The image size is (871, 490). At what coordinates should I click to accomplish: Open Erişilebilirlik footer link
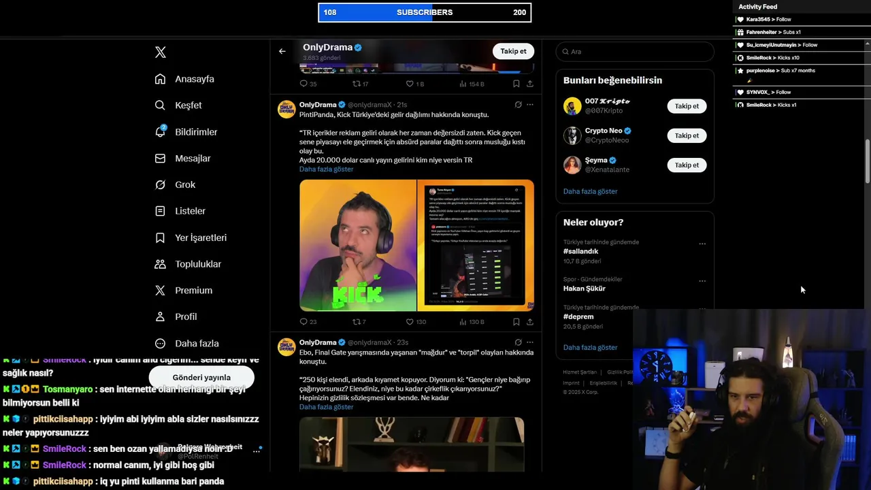pos(603,383)
